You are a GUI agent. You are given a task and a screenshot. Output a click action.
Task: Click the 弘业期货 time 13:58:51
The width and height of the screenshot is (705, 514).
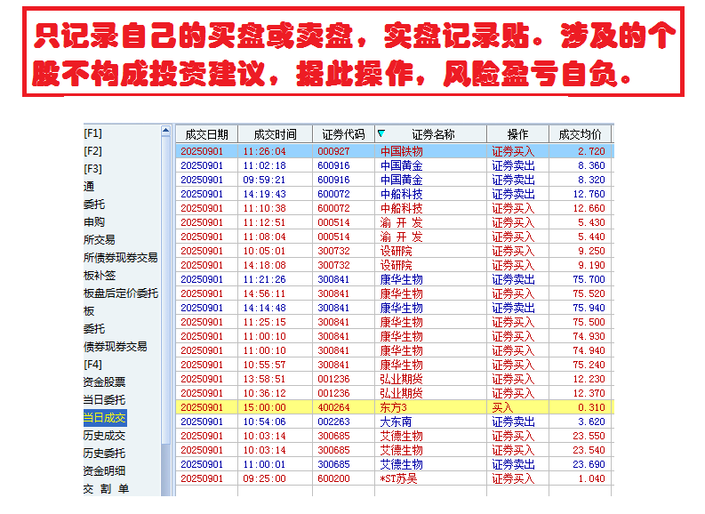264,379
